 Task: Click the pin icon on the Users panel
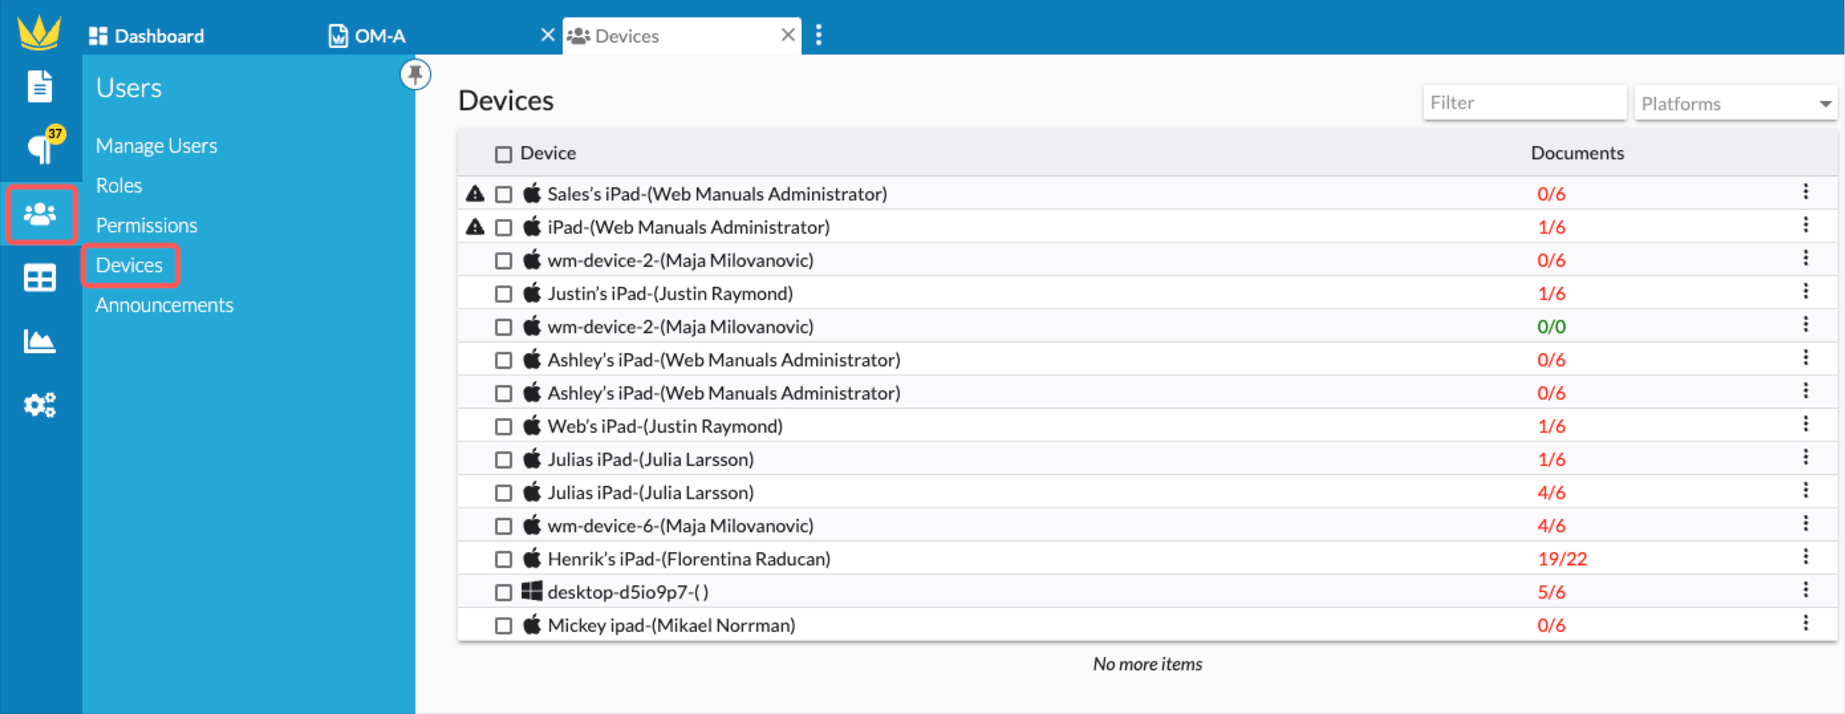coord(415,74)
